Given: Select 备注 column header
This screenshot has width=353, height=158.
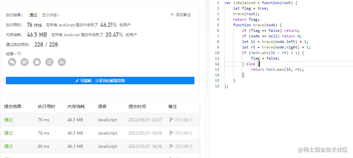Looking at the screenshot, I should (173, 106).
